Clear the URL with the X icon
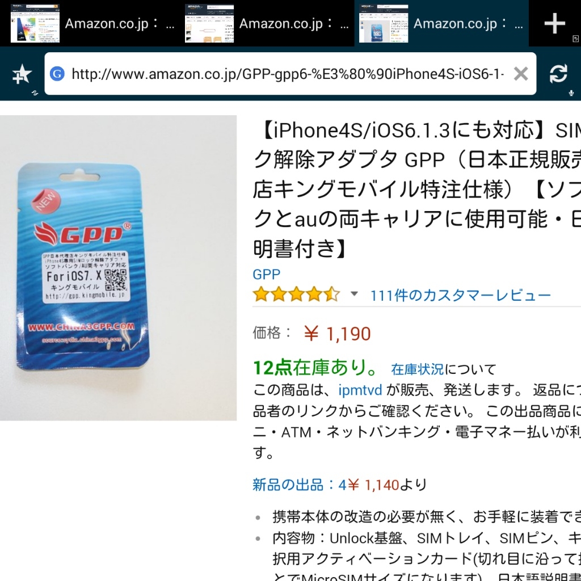The height and width of the screenshot is (581, 581). [521, 74]
